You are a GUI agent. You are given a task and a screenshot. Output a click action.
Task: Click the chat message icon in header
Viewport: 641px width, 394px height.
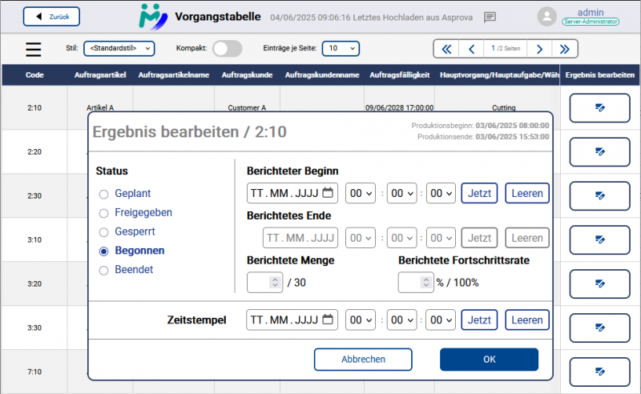[490, 17]
